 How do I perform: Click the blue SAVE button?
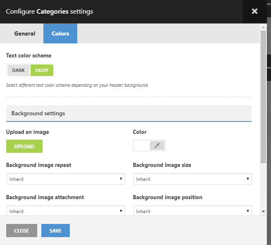click(55, 231)
